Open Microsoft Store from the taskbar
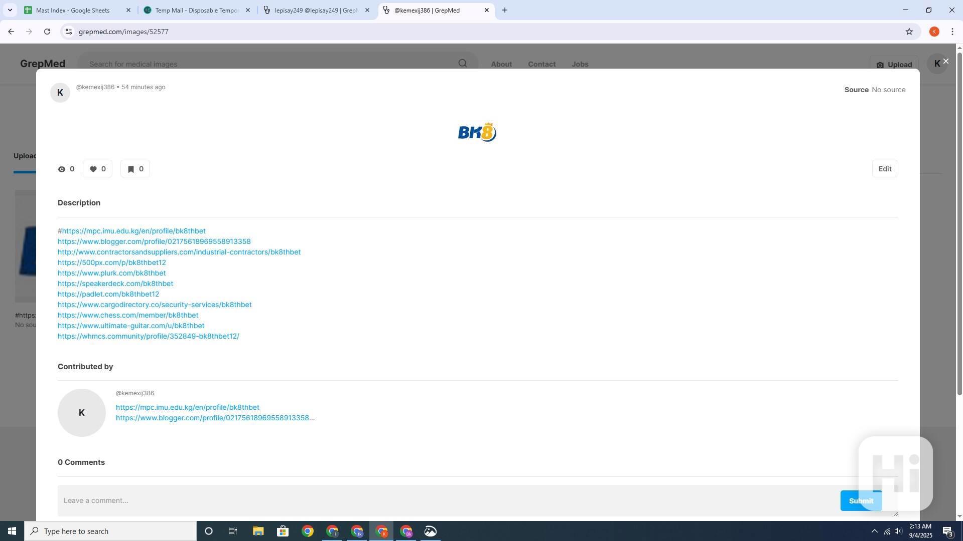 283,531
